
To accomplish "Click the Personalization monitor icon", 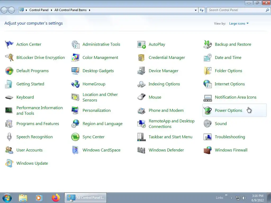I will pyautogui.click(x=75, y=110).
